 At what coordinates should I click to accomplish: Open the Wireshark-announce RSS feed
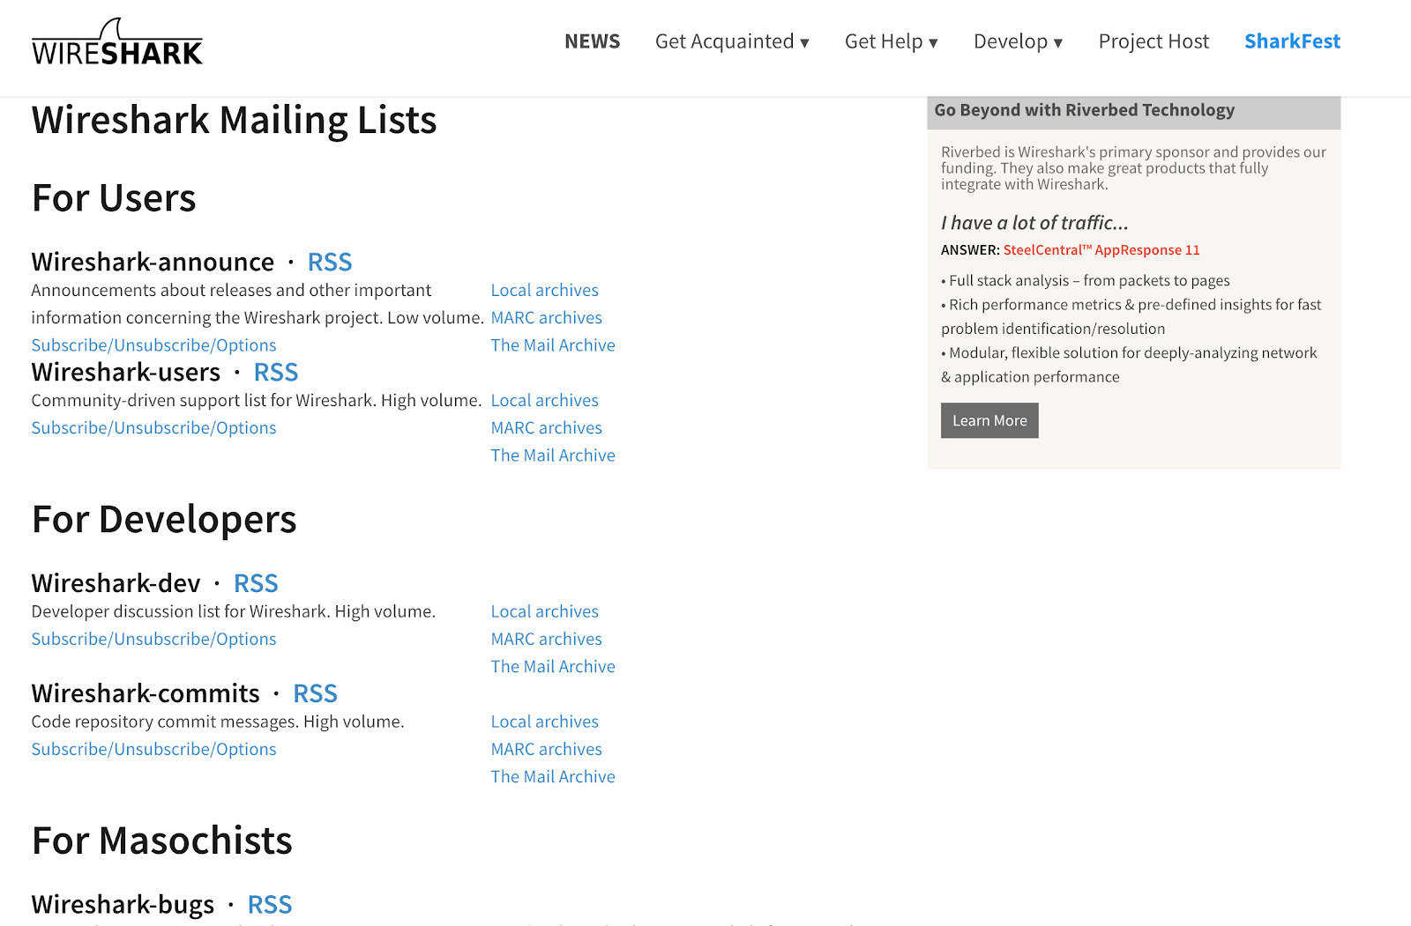click(x=330, y=262)
